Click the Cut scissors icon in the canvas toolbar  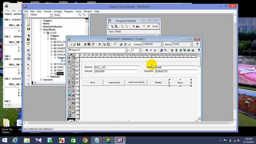pyautogui.click(x=100, y=44)
